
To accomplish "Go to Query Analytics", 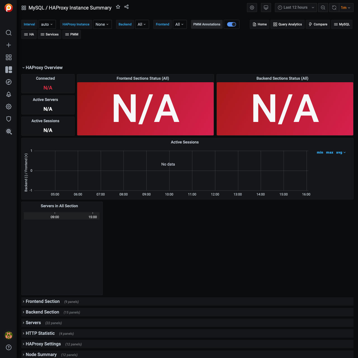I will (287, 24).
